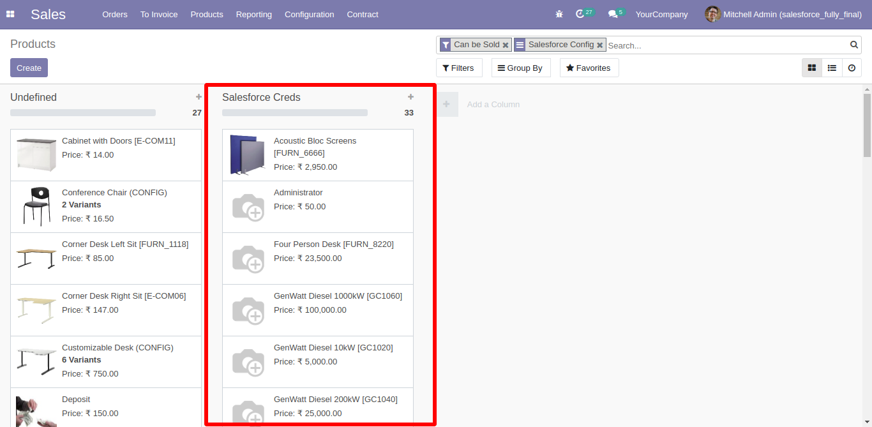Open Customizable Desk thumbnail
This screenshot has width=872, height=427.
click(x=36, y=361)
